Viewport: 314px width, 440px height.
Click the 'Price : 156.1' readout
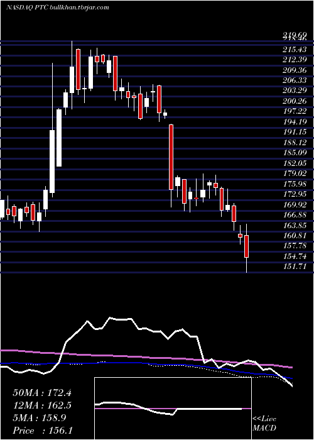click(43, 431)
